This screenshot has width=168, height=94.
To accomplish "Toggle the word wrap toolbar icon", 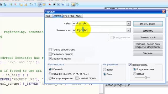I will coord(31,4).
